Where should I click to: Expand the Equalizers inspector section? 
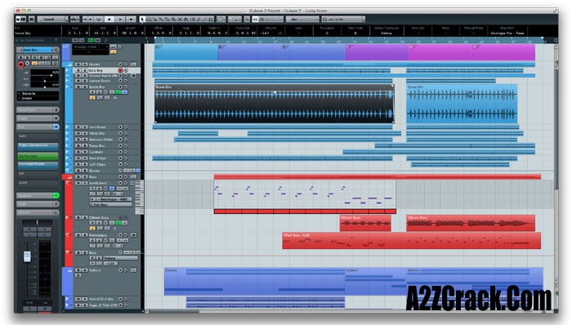35,196
